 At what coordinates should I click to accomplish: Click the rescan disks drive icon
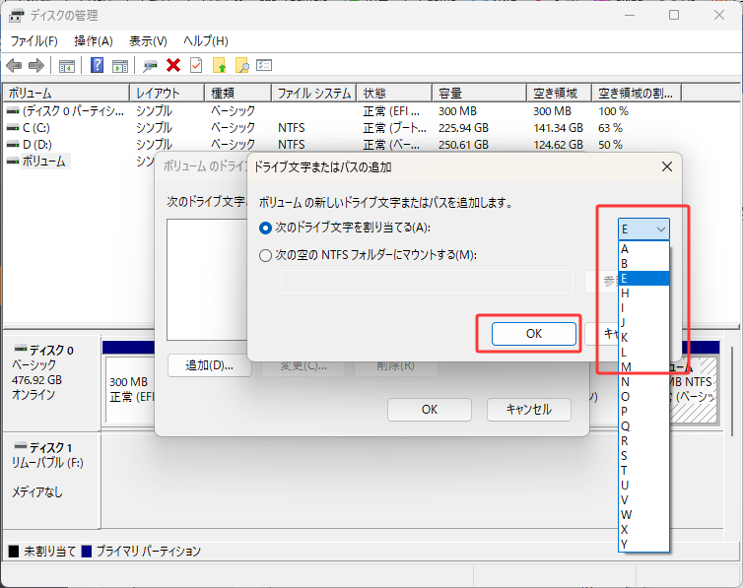point(150,65)
